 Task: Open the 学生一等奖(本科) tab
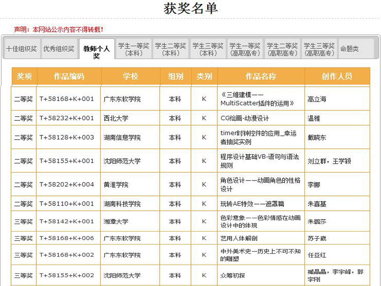134,49
